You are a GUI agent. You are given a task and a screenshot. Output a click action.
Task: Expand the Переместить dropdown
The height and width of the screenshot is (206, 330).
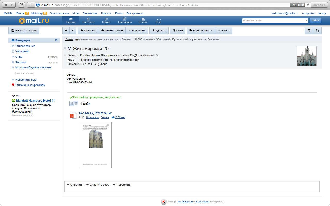click(201, 30)
